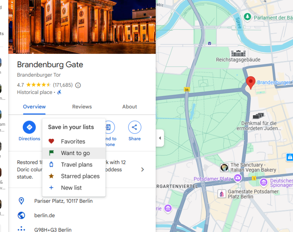Select Starred places list
293x232 pixels.
pyautogui.click(x=74, y=176)
